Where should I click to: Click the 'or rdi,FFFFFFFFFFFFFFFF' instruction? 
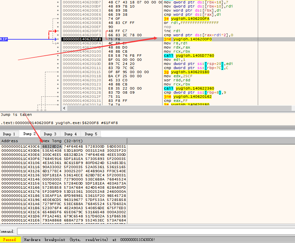[191, 23]
